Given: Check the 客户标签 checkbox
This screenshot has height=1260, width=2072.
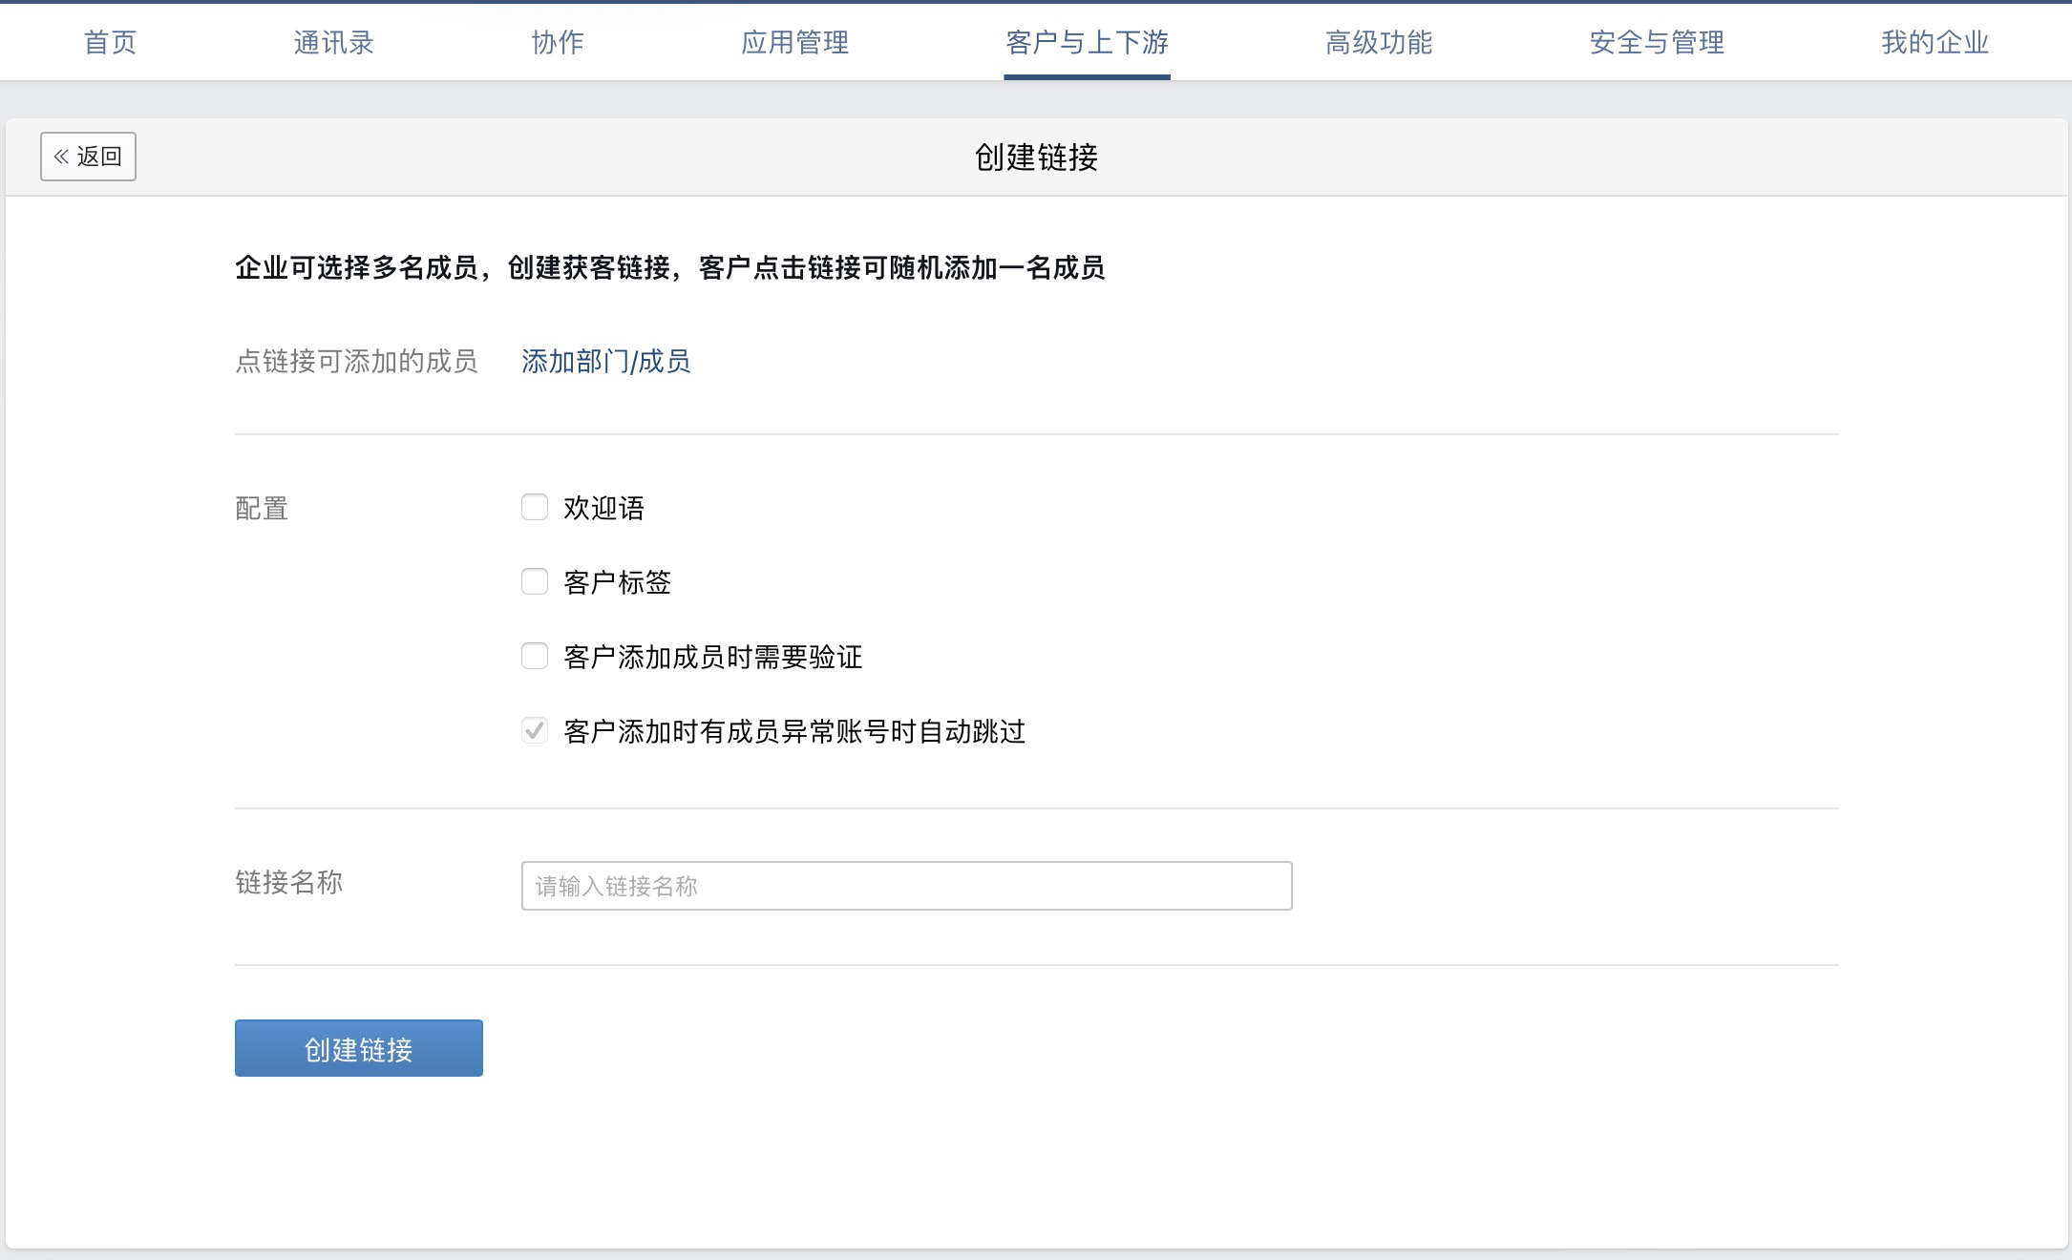Looking at the screenshot, I should (535, 582).
